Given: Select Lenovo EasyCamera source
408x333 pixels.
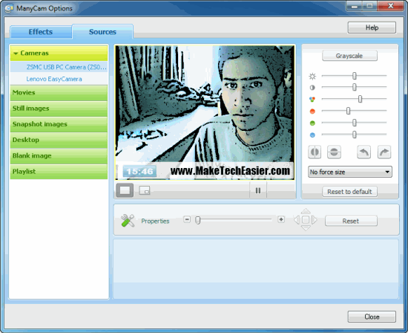Looking at the screenshot, I should [59, 79].
